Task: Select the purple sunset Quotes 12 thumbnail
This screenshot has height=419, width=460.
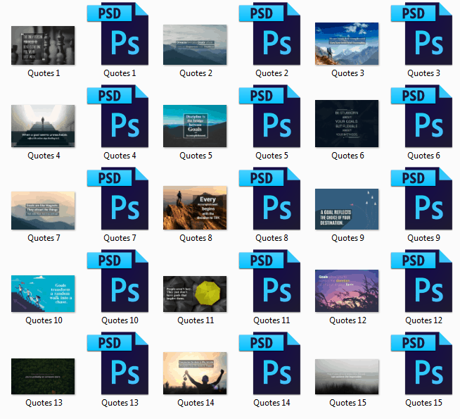Action: pos(347,291)
